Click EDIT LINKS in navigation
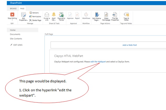 click(18, 45)
